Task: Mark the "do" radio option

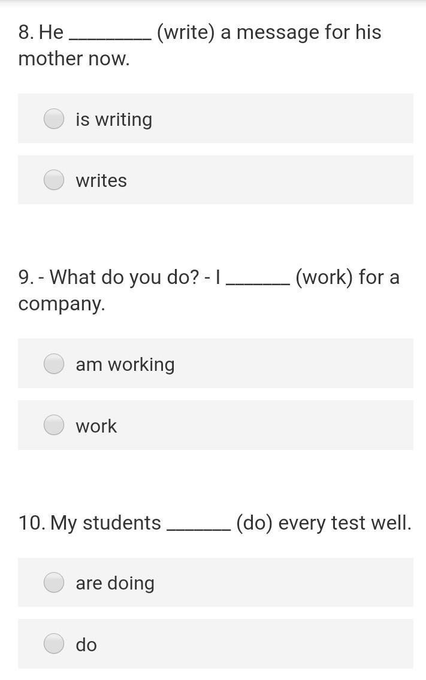Action: pos(55,643)
